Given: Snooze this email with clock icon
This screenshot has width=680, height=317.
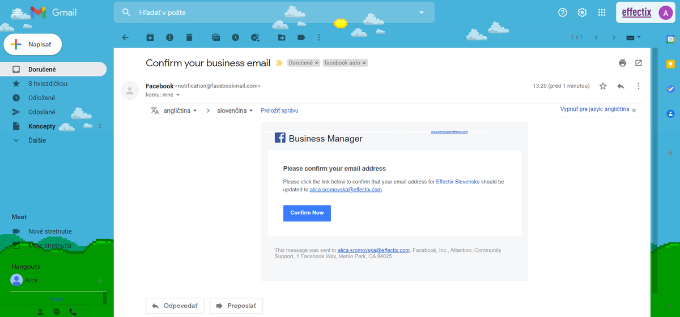Looking at the screenshot, I should [x=235, y=37].
